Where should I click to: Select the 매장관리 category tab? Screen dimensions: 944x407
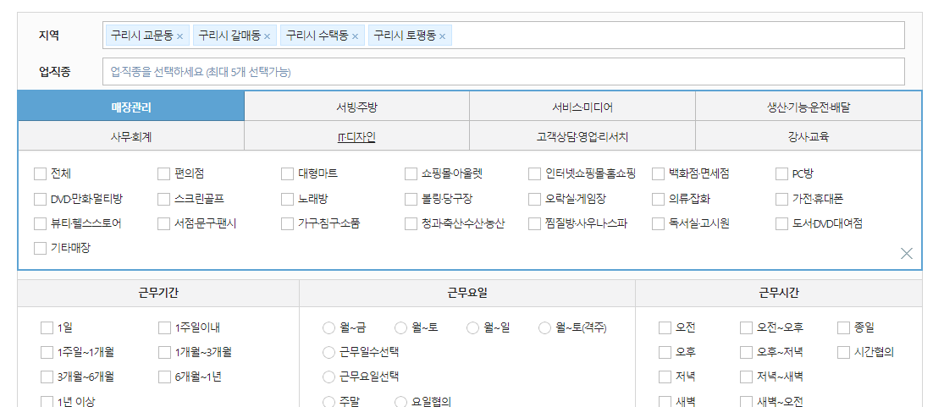(x=131, y=107)
